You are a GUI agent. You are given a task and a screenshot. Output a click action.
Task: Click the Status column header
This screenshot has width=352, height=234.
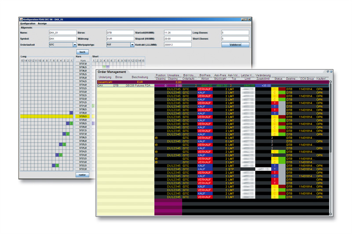click(x=278, y=79)
